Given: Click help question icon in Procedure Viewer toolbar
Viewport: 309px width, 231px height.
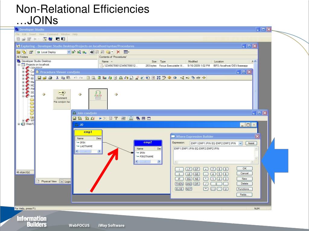Looking at the screenshot, I should [153, 78].
